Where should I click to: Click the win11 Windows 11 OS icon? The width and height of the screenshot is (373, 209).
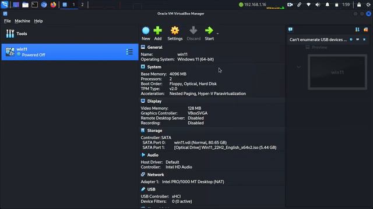click(x=10, y=52)
